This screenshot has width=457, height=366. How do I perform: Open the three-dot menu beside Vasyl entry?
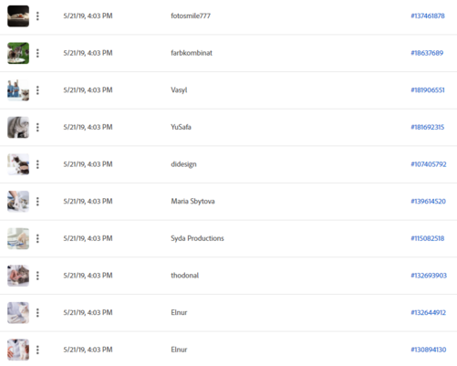(37, 90)
